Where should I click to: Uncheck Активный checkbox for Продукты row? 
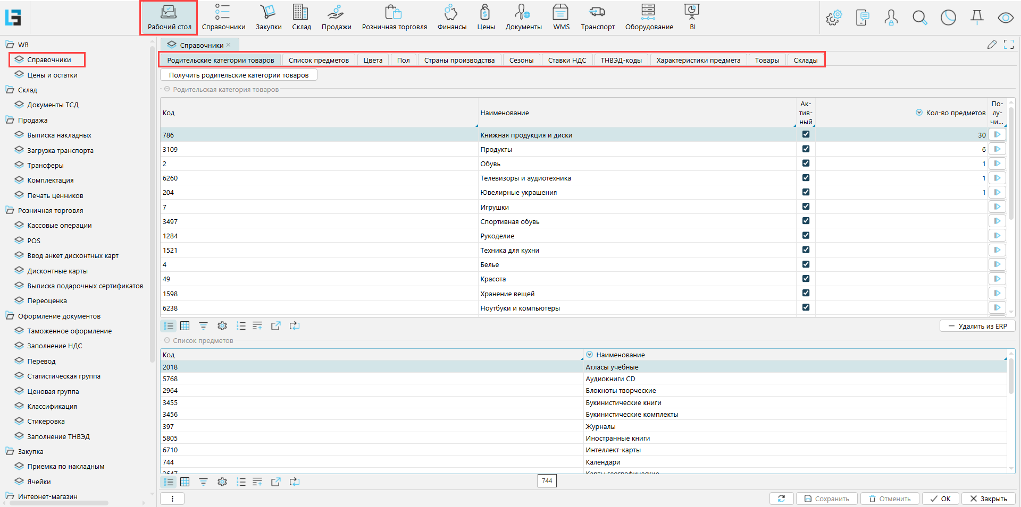[806, 149]
